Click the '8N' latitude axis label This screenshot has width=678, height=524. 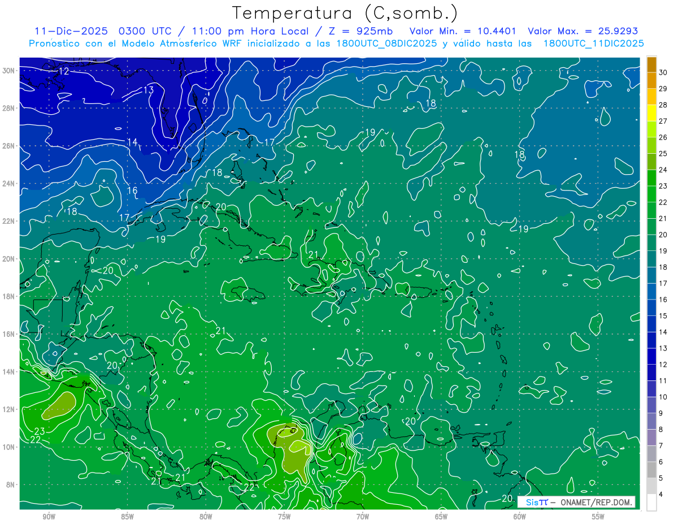click(11, 485)
